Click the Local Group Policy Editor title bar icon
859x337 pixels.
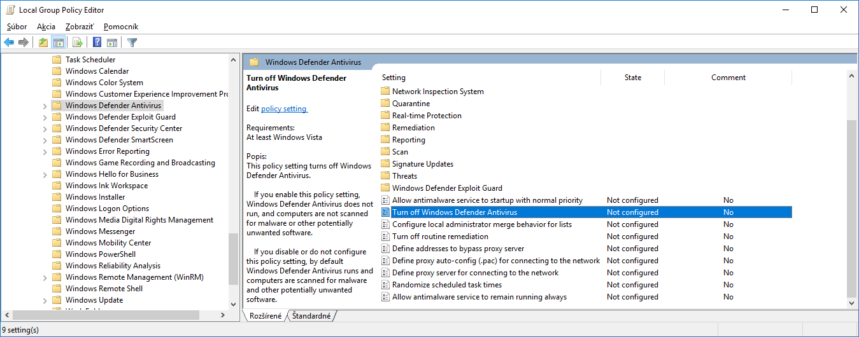(x=10, y=10)
